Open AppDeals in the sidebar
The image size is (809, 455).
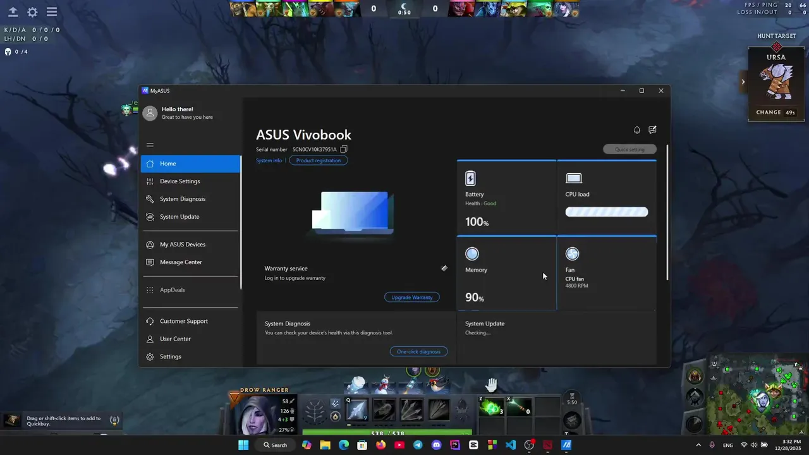[190, 290]
